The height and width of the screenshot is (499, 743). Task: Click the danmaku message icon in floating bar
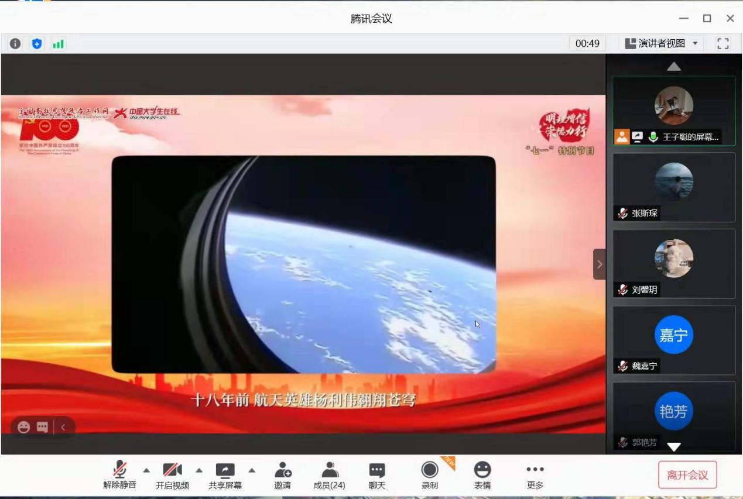(x=43, y=427)
